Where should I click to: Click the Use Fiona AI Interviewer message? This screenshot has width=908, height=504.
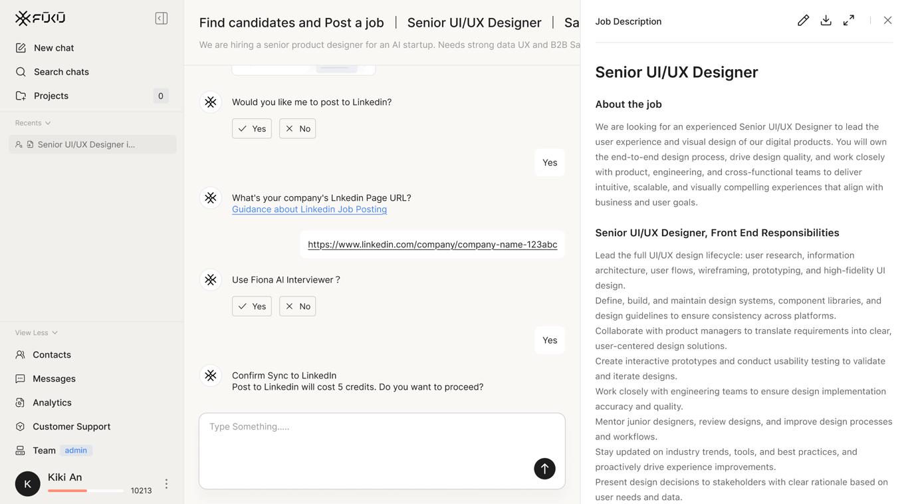click(286, 280)
